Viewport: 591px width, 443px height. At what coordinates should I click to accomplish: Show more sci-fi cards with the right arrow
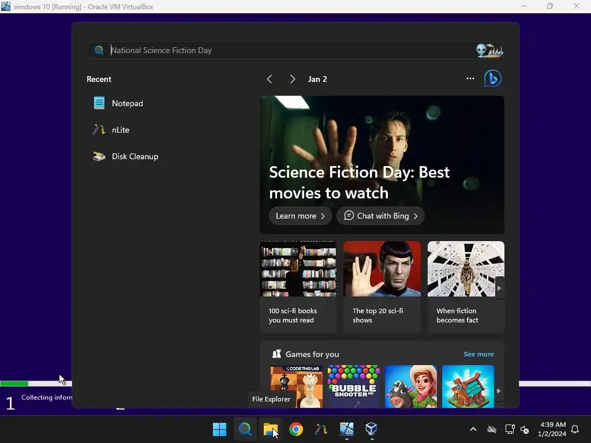499,288
